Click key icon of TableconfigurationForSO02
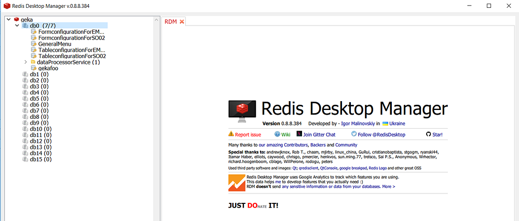519x221 pixels. [33, 56]
